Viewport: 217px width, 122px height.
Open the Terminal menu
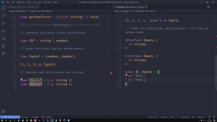click(47, 2)
